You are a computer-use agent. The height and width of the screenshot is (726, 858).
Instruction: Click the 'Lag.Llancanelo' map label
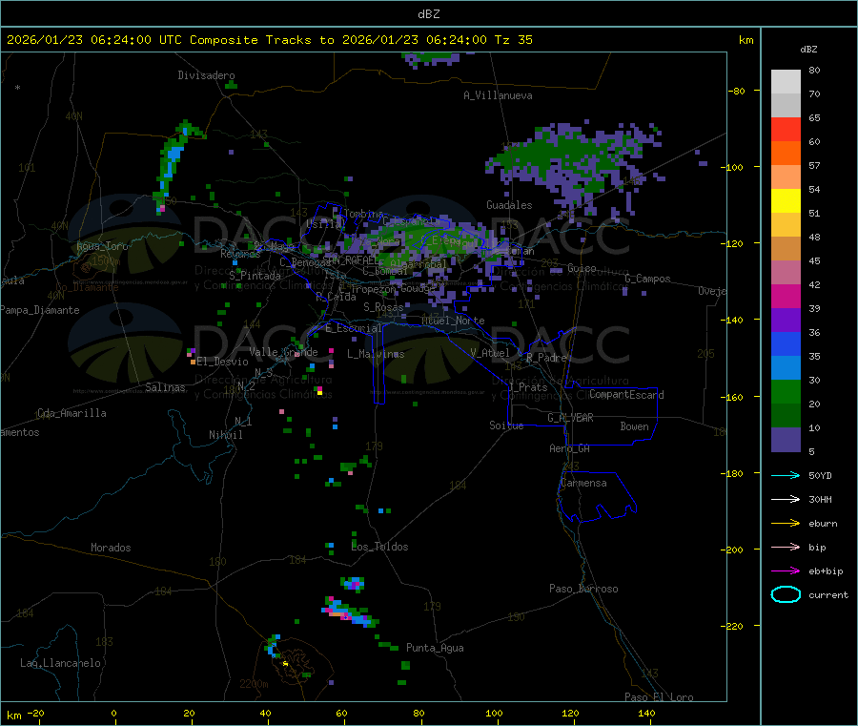(x=61, y=663)
